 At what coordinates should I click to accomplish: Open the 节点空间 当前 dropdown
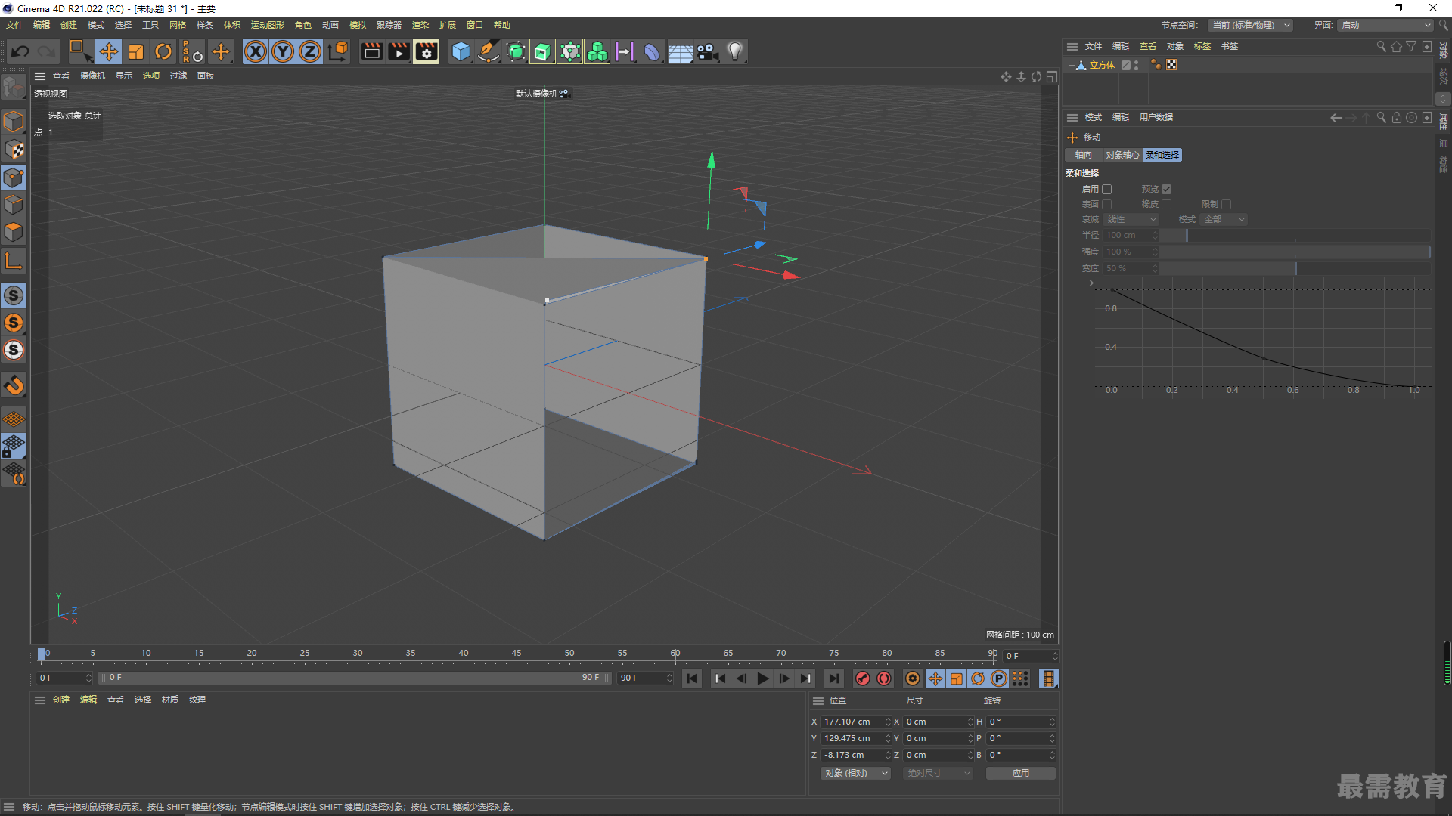1250,25
